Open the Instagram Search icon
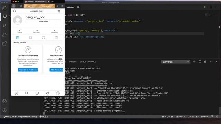The height and width of the screenshot is (124, 221). pos(27,93)
